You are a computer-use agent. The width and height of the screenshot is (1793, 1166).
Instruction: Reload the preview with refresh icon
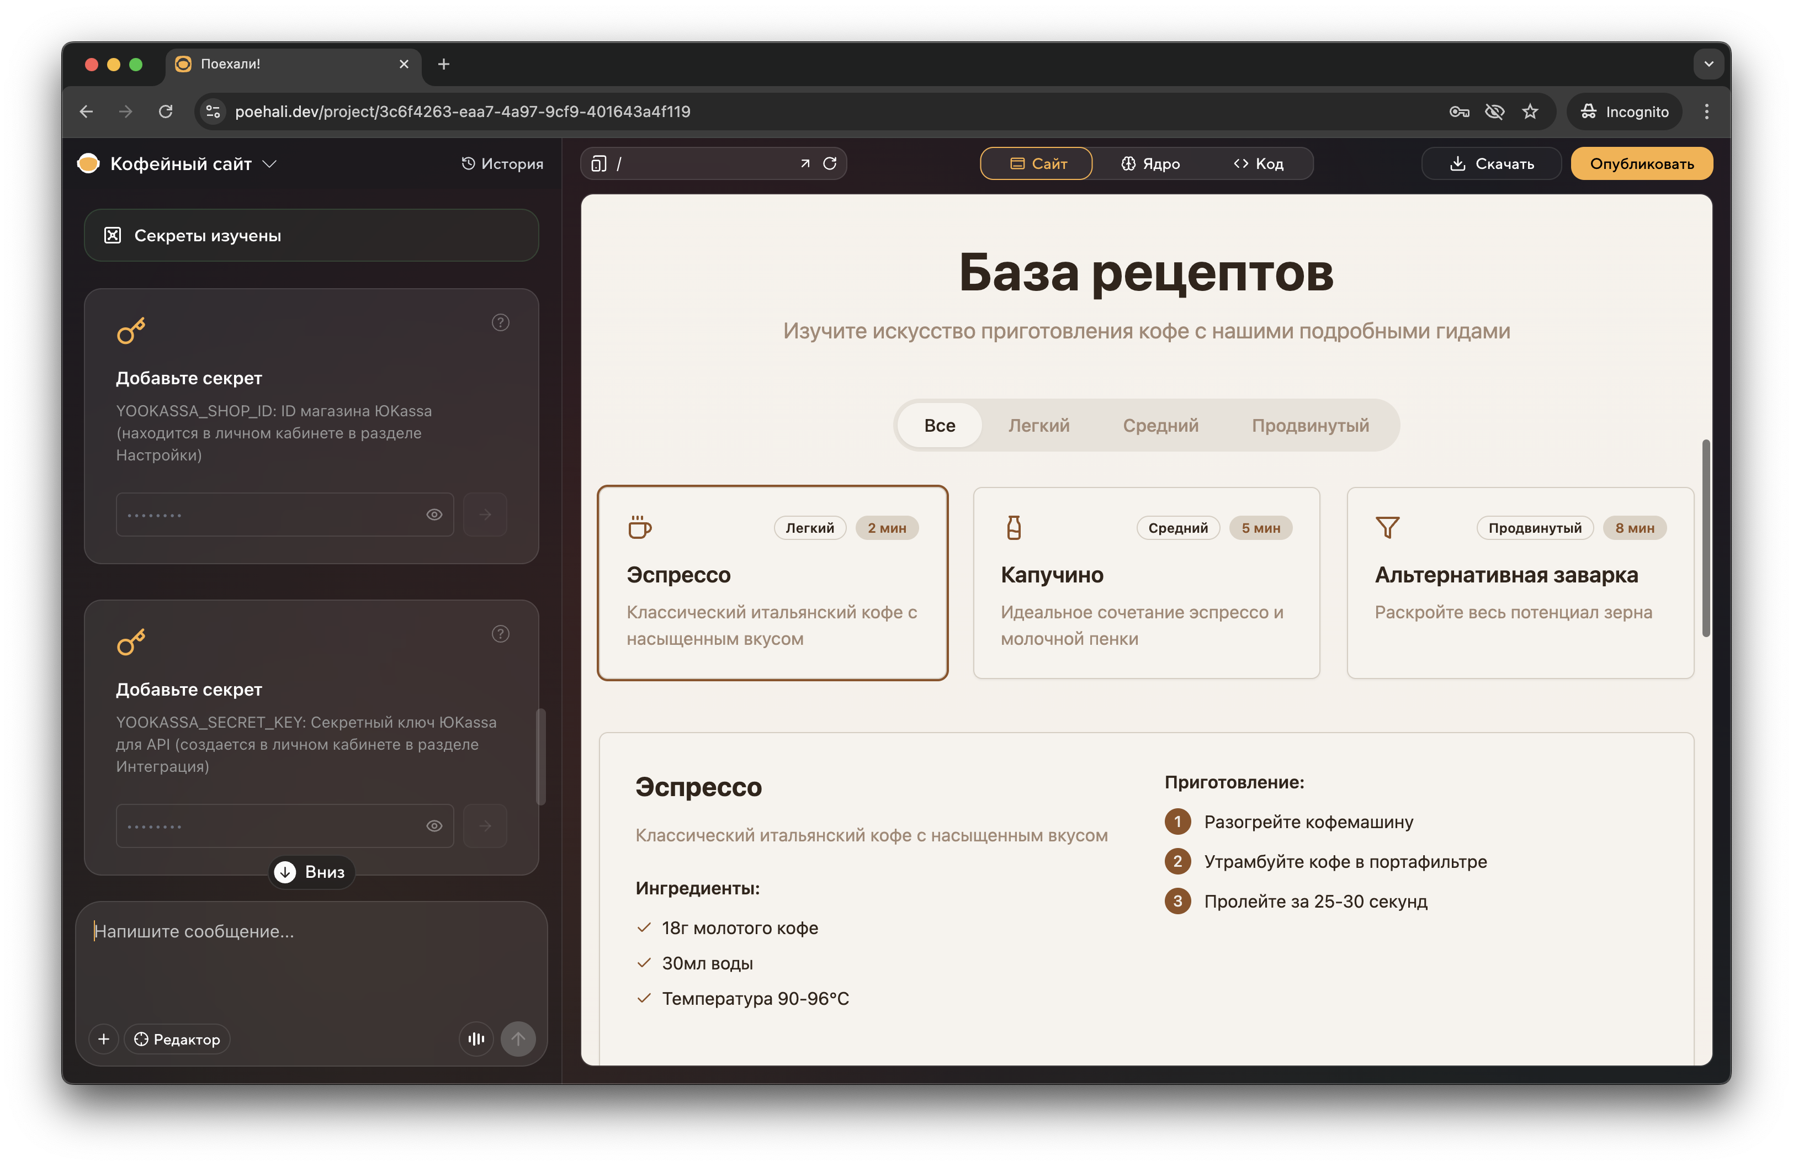click(830, 163)
